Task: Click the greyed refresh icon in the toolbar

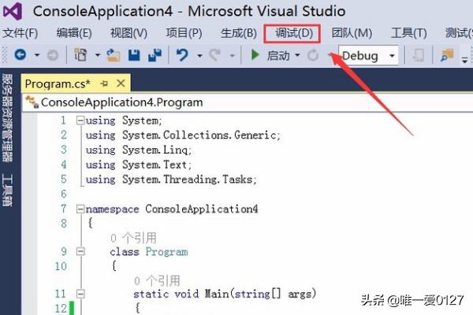Action: click(313, 55)
